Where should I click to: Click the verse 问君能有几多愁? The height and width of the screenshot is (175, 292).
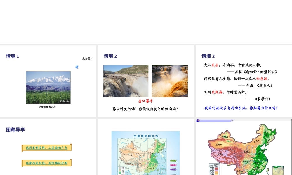[217, 78]
